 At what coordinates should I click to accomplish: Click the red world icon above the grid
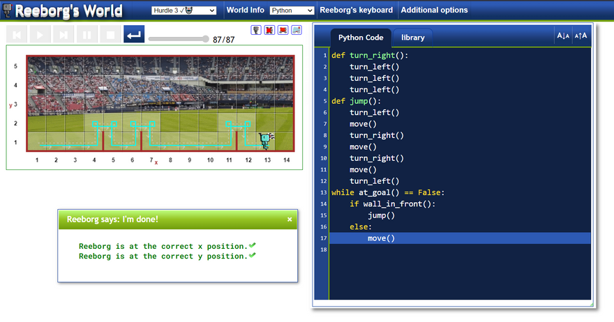pos(283,30)
